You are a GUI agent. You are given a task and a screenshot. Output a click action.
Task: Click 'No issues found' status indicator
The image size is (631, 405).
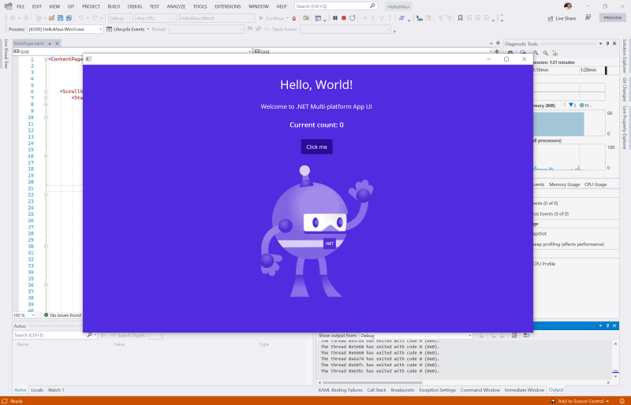[62, 315]
